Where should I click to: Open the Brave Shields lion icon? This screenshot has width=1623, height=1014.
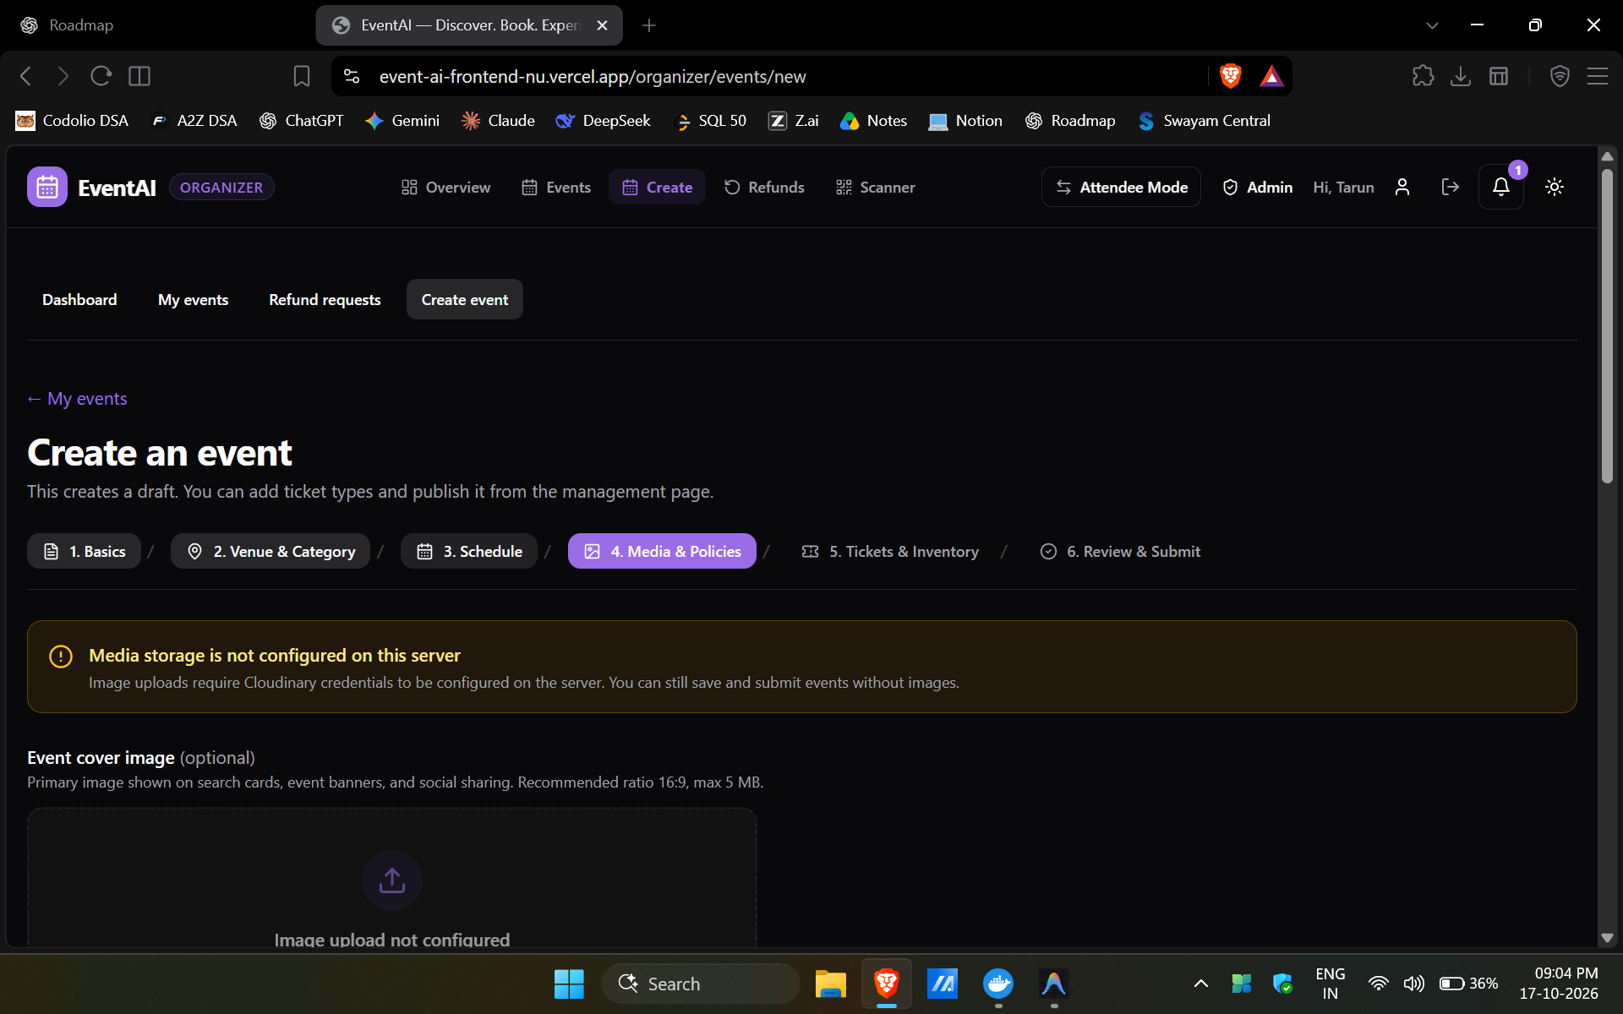1231,76
